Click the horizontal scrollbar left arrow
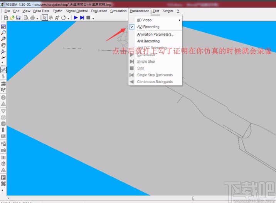The height and width of the screenshot is (203, 276). click(8, 198)
